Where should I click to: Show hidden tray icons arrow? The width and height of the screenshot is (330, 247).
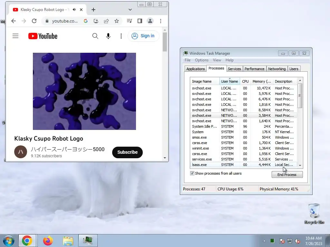pyautogui.click(x=264, y=241)
